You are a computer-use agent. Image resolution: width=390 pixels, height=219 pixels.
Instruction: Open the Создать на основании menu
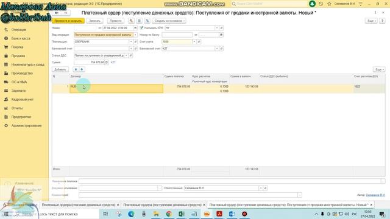pyautogui.click(x=169, y=21)
